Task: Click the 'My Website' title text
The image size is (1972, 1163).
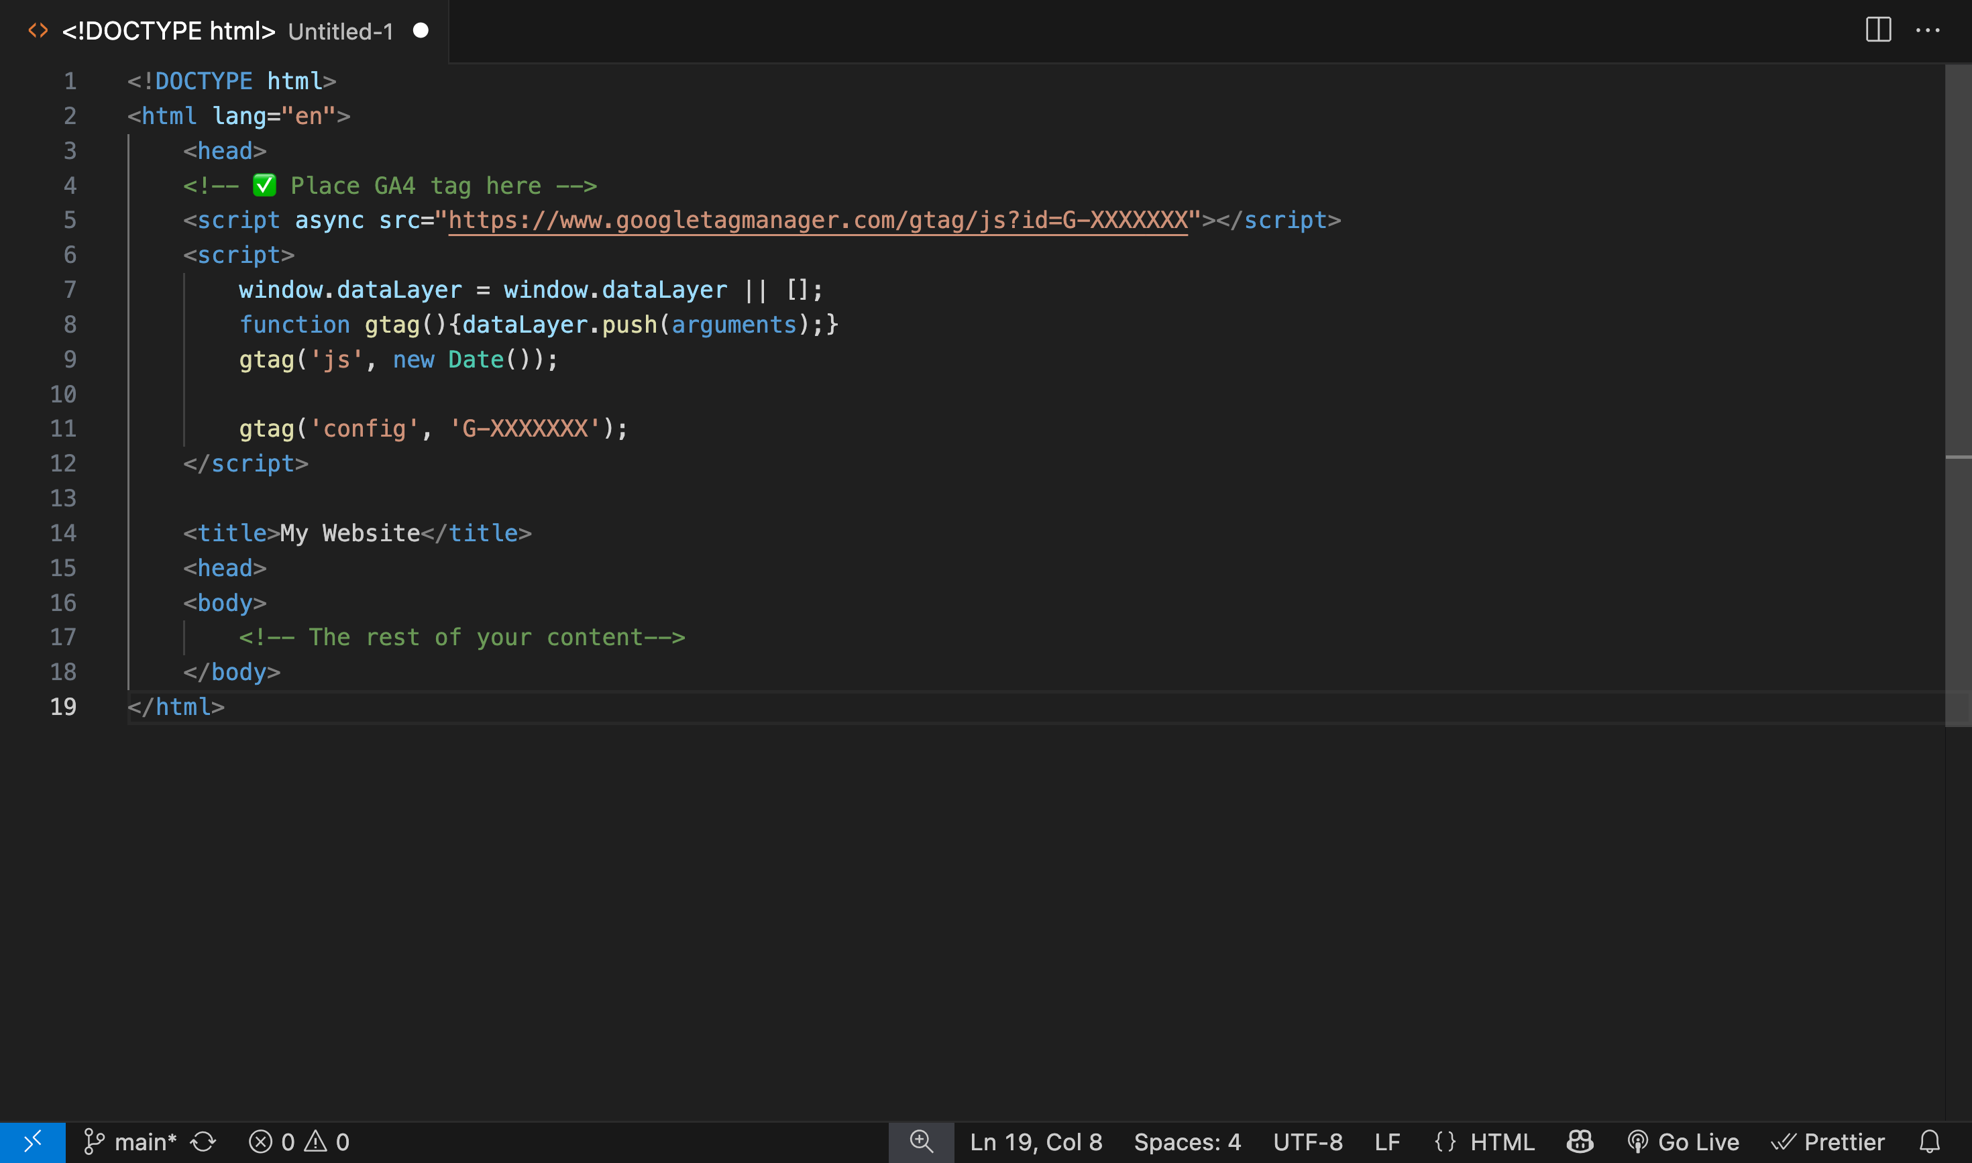Action: click(350, 534)
